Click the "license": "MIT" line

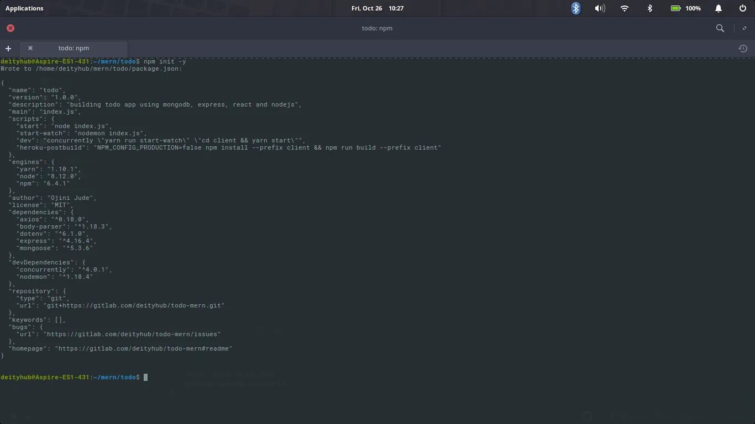(x=41, y=205)
